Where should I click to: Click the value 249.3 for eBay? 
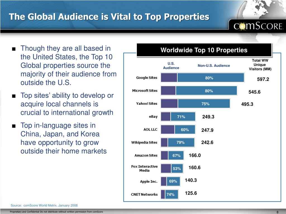click(x=208, y=117)
